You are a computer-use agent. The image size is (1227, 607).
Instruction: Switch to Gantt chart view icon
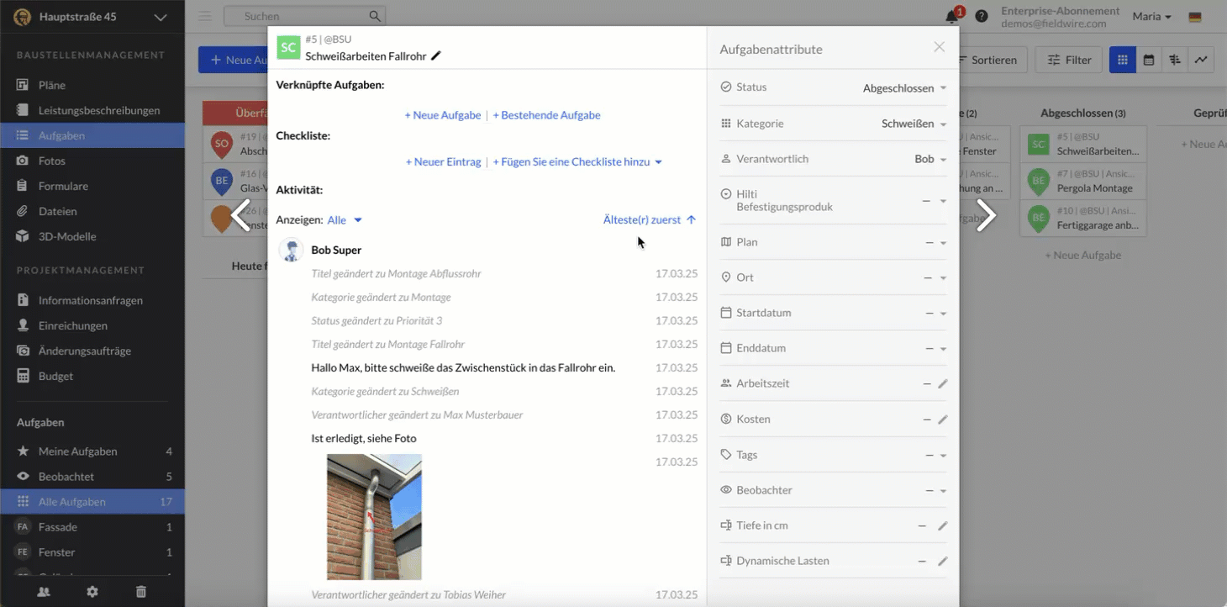[1175, 60]
